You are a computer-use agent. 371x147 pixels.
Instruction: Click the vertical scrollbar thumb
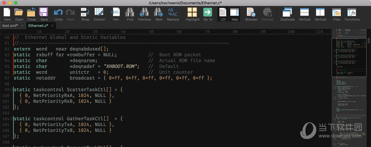pos(369,40)
